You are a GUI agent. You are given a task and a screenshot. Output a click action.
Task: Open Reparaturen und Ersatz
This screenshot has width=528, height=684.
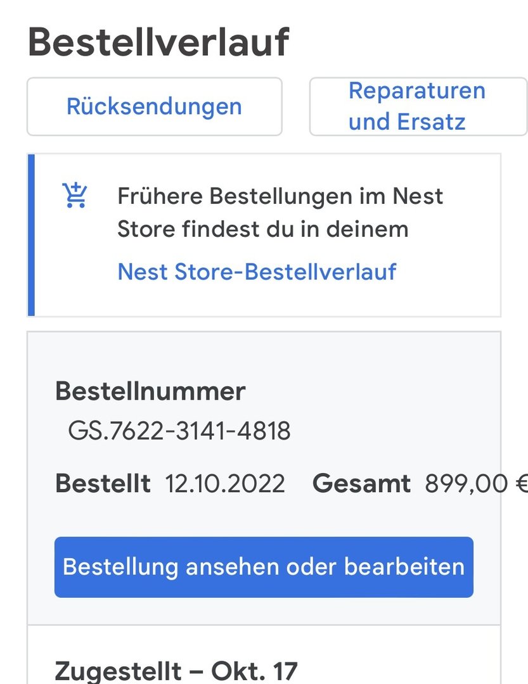pos(417,106)
